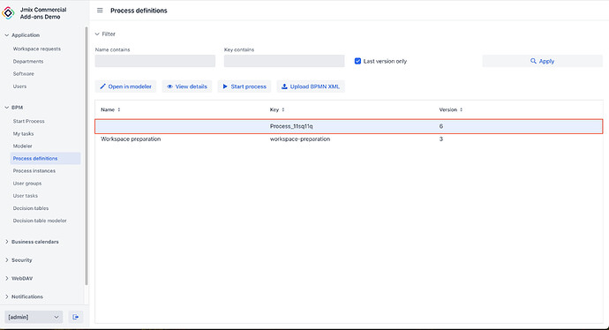Toggle Last version only checkbox

click(x=357, y=61)
